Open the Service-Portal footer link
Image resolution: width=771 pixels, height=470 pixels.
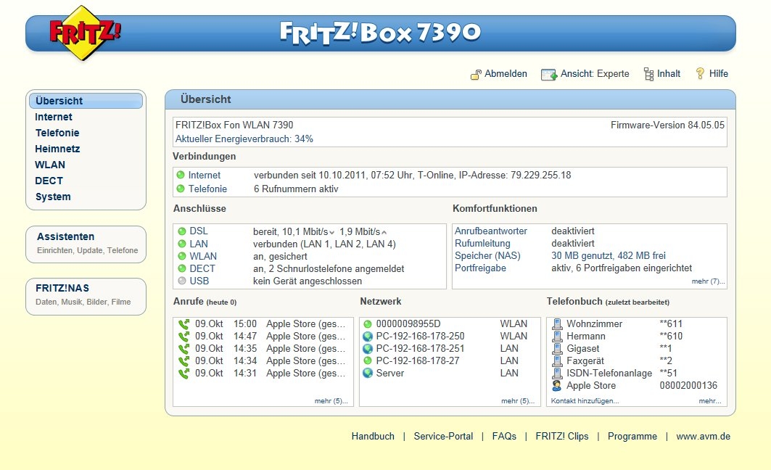coord(443,436)
